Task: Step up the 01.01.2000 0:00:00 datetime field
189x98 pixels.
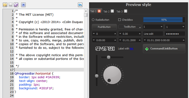Action: coord(183,40)
